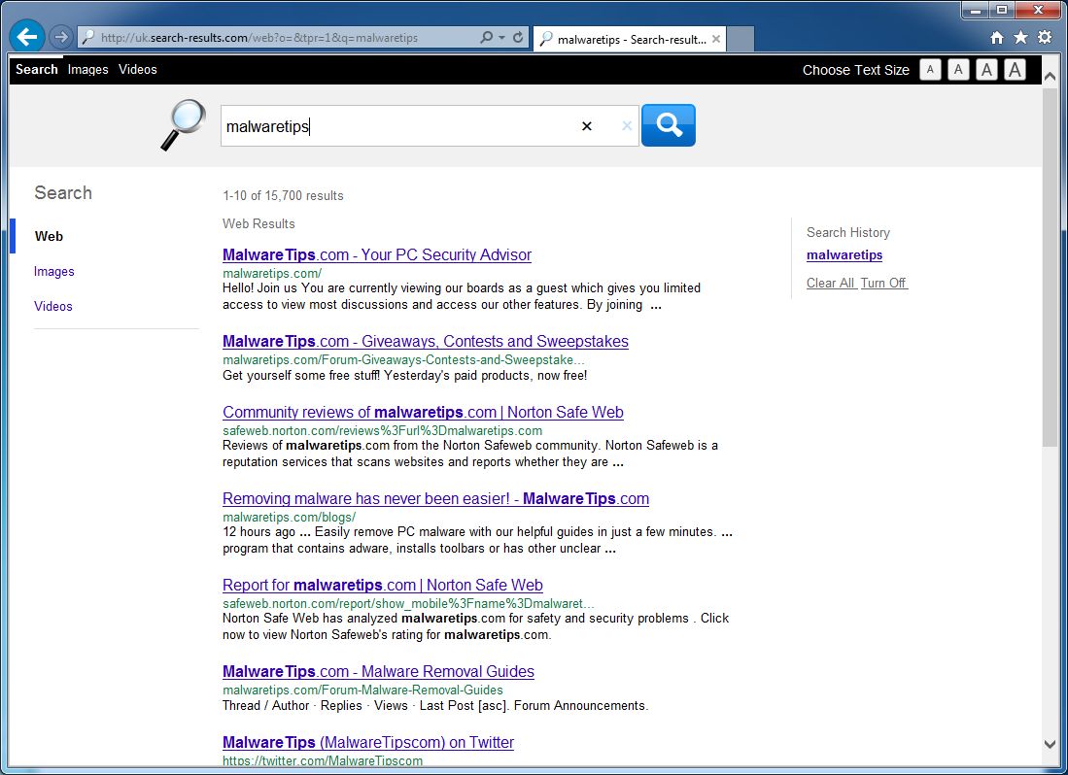Click the URL text in address bar
Viewport: 1068px width, 775px height.
(x=259, y=38)
